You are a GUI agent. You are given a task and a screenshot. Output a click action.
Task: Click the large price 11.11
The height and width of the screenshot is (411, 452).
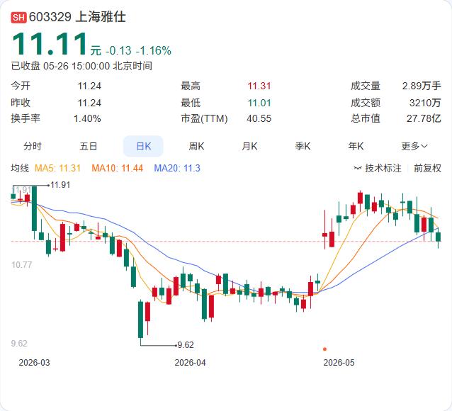pyautogui.click(x=50, y=44)
